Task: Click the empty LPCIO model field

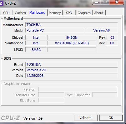Action: [x=72, y=50]
